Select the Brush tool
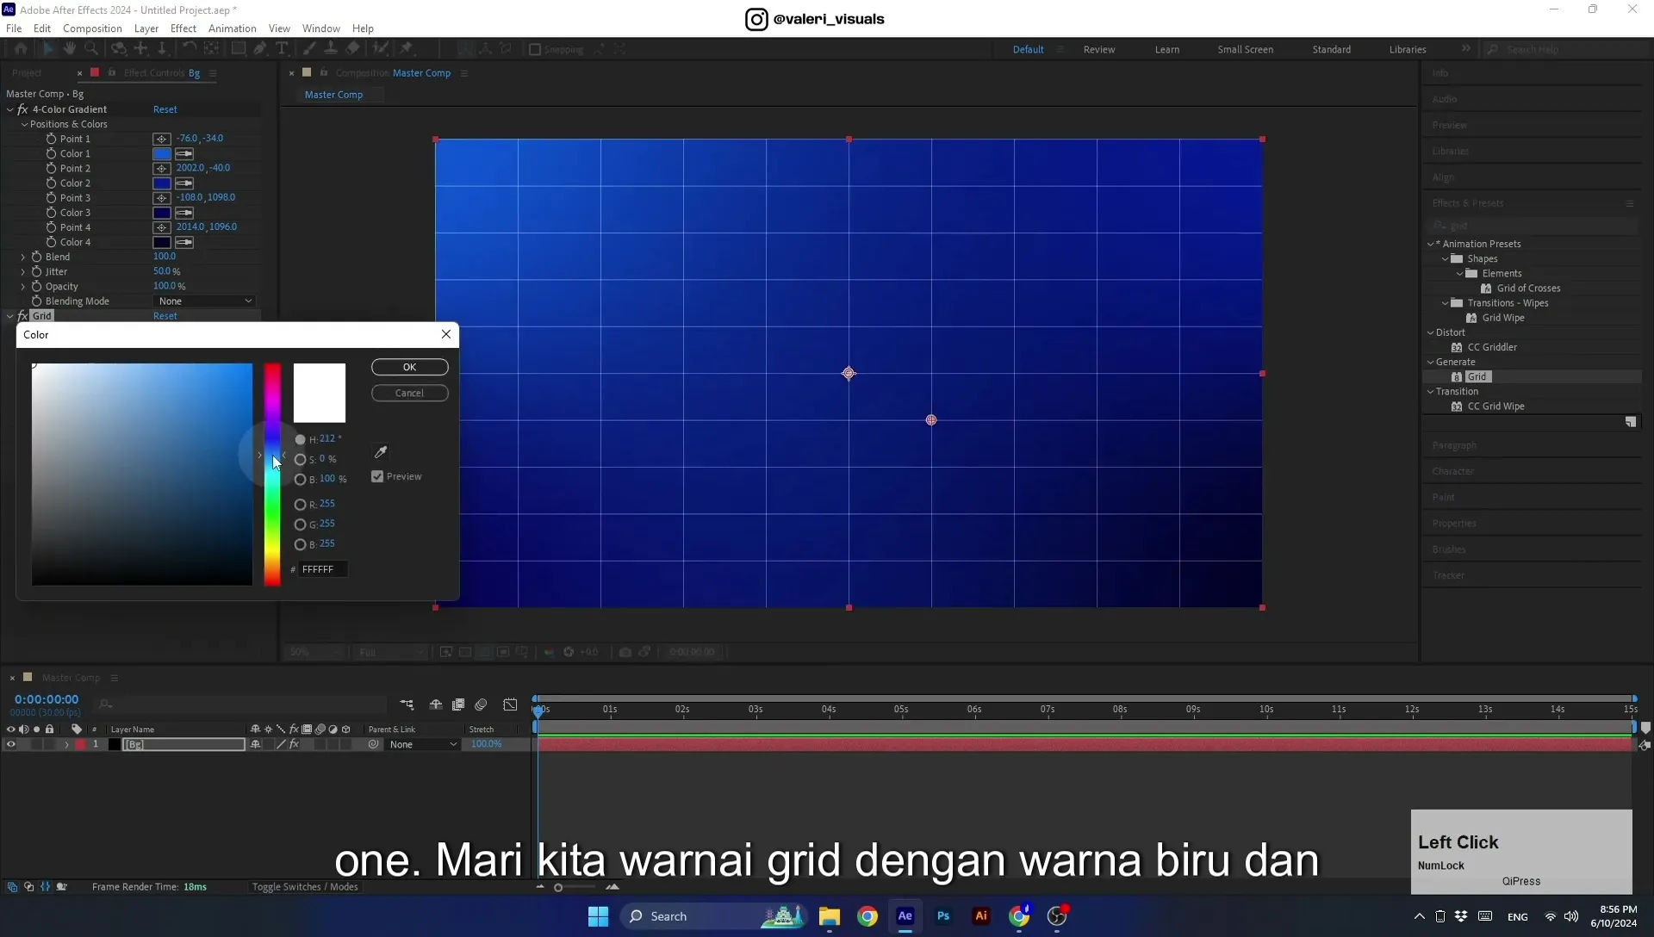Viewport: 1654px width, 937px height. 309,49
